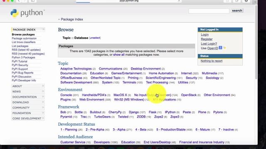Select Financial and Insurance Industry audience
The image size is (266, 149).
coord(202,142)
